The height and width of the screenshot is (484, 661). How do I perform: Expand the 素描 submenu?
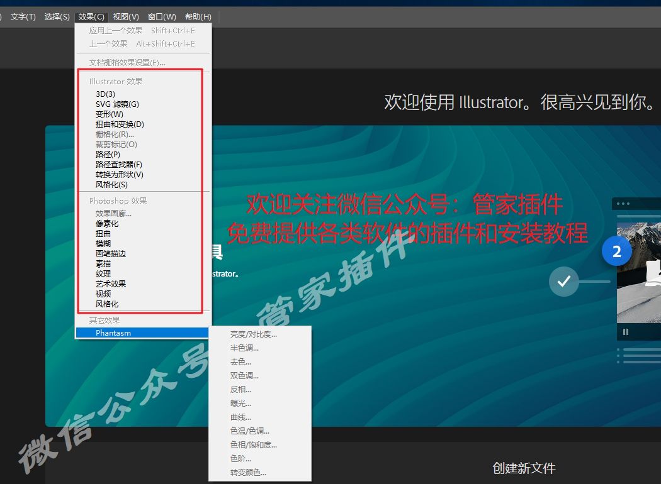[143, 264]
